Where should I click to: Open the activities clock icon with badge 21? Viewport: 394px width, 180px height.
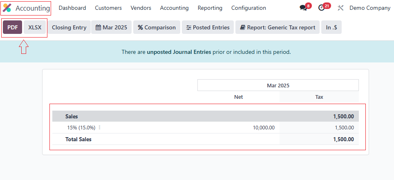[321, 8]
